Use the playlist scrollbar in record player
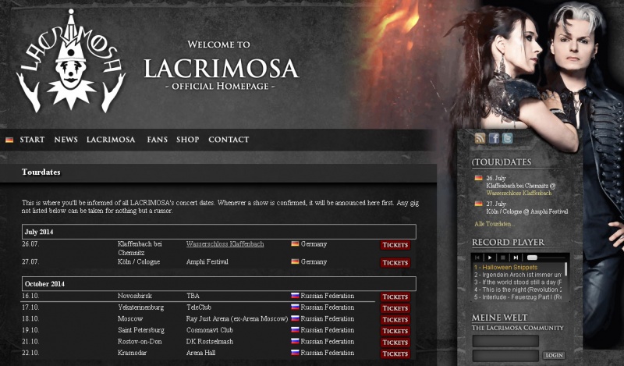624x366 pixels. click(x=566, y=268)
